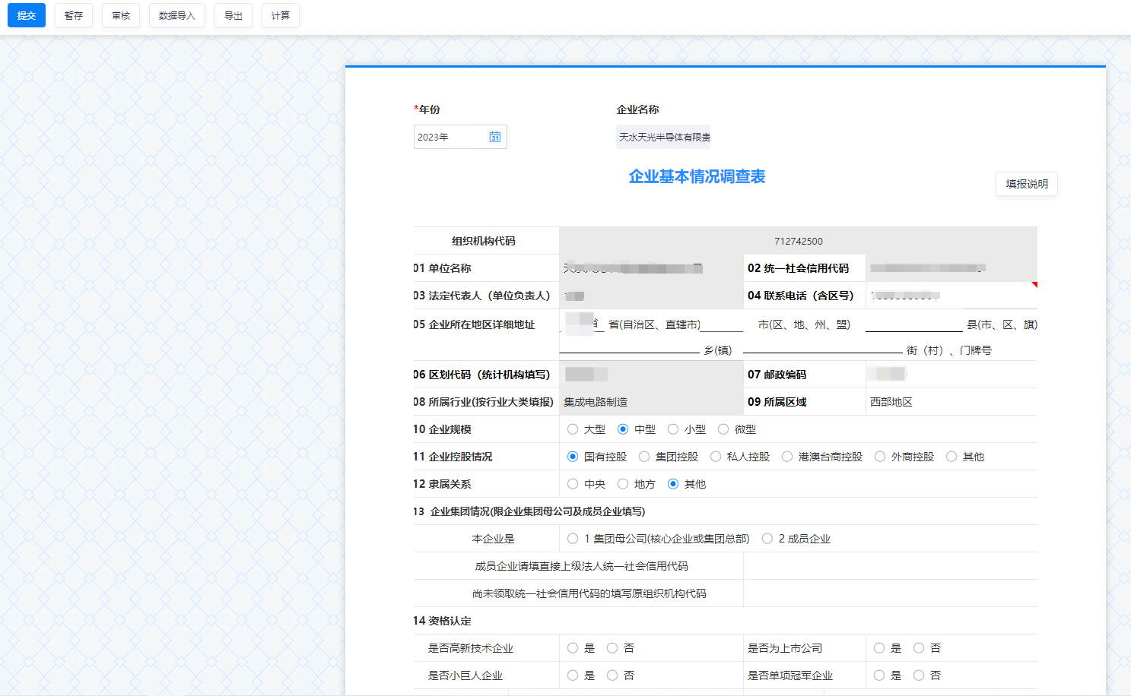Screen dimensions: 1131x696
Task: Click the 提交 submit button
Action: 27,15
